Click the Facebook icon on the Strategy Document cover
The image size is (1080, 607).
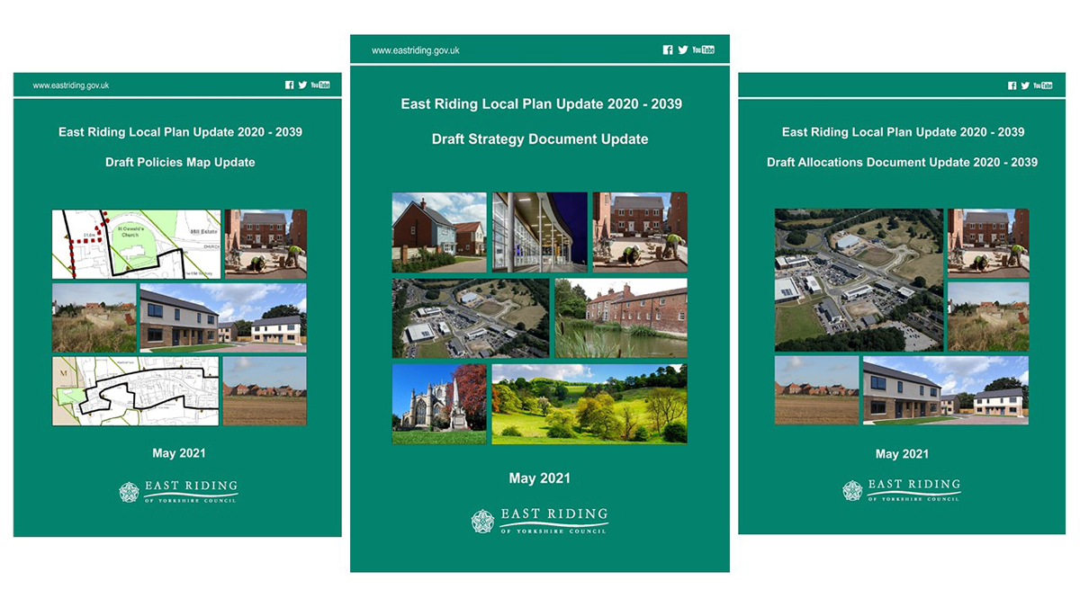point(668,49)
